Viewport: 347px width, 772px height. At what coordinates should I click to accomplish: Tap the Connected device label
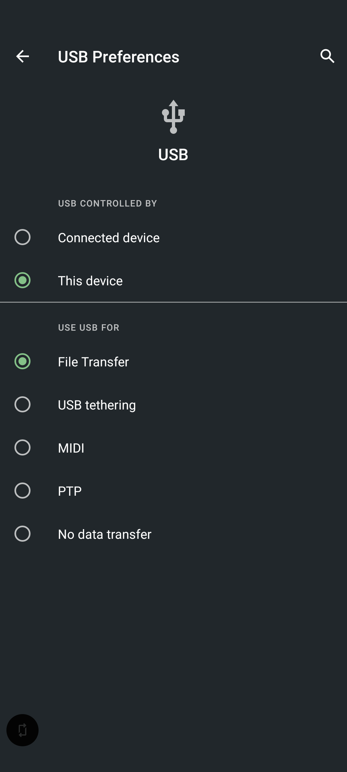pos(109,238)
